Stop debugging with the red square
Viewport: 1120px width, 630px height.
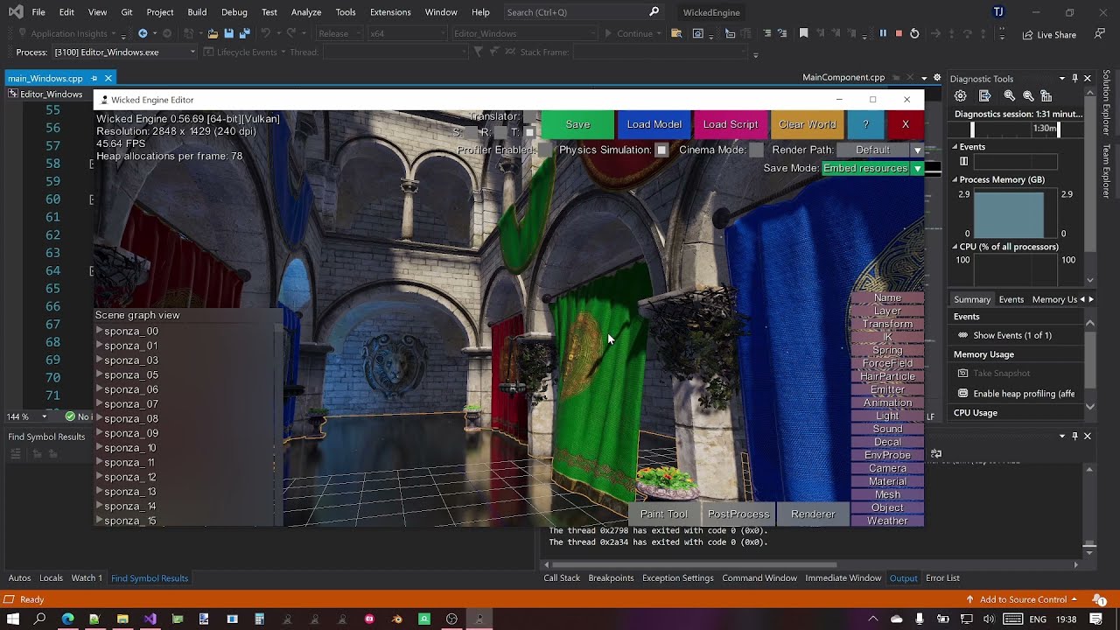click(x=899, y=33)
